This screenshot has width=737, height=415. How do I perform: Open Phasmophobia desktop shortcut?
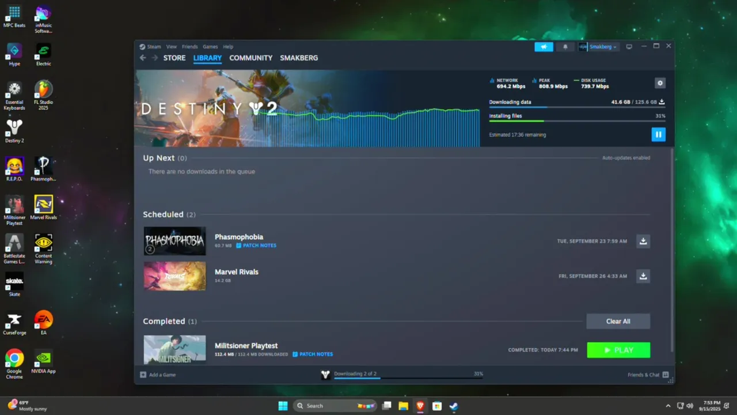pyautogui.click(x=43, y=169)
